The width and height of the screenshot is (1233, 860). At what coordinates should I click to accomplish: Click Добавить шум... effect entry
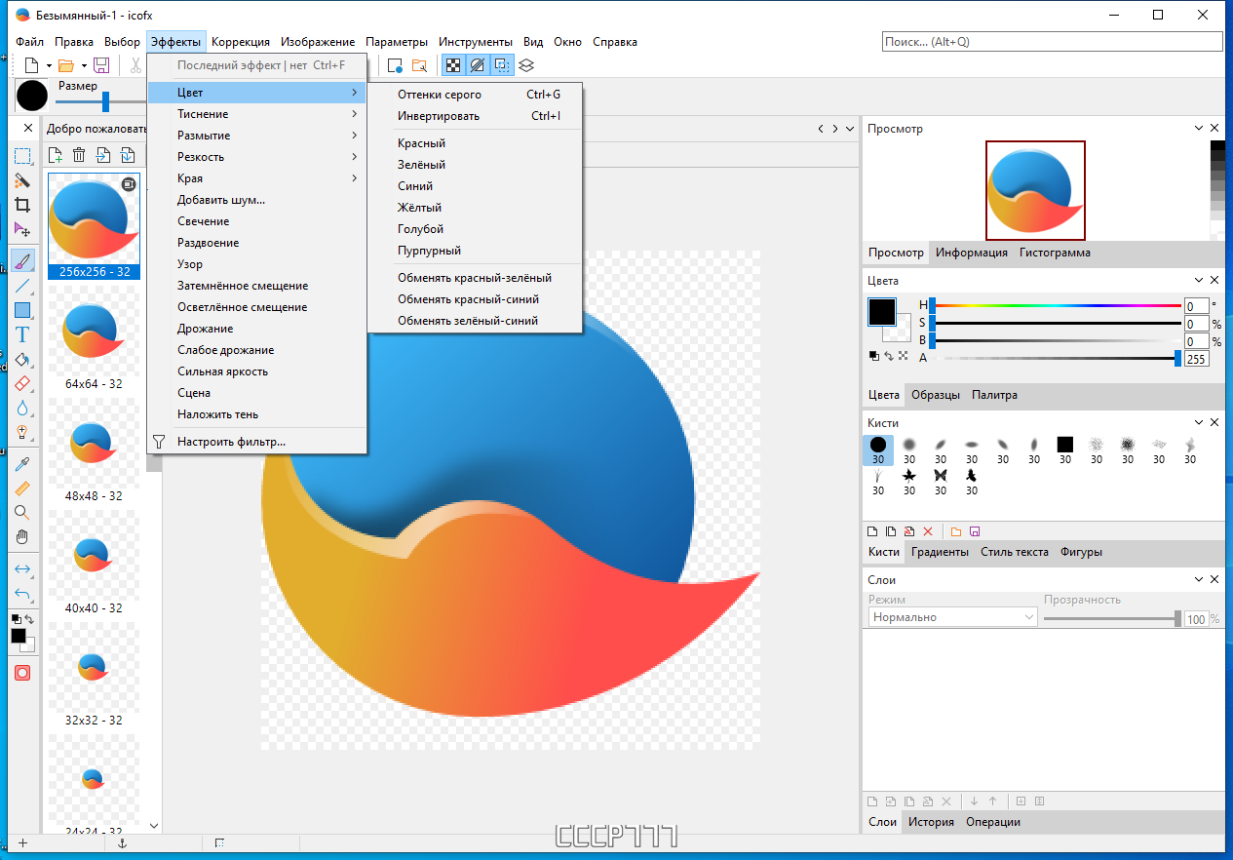221,200
